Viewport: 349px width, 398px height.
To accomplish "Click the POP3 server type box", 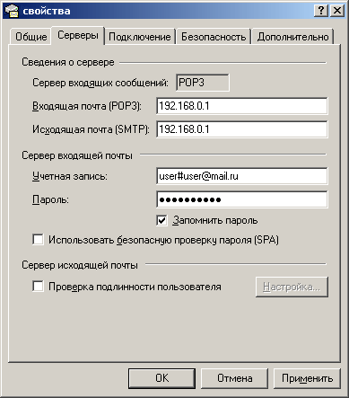I will coord(203,83).
